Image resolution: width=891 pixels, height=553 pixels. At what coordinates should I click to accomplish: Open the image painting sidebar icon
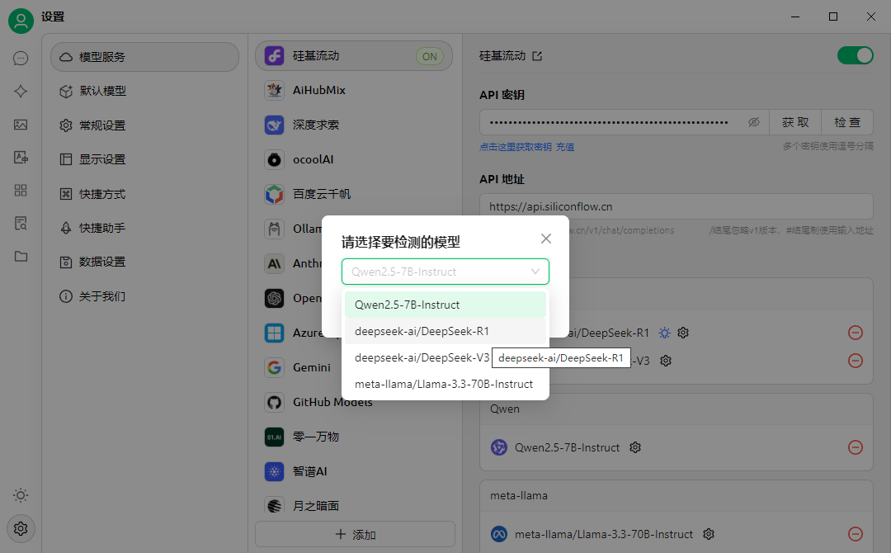(x=21, y=125)
